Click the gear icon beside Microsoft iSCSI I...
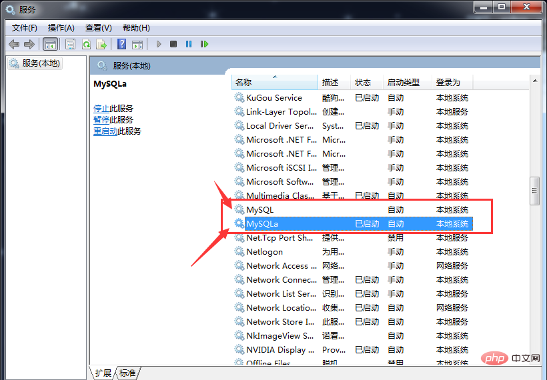The image size is (547, 380). tap(239, 167)
